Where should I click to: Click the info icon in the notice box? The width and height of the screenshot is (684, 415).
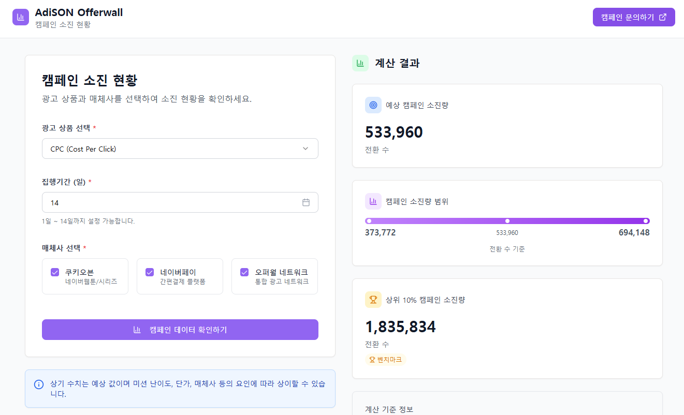(x=39, y=384)
